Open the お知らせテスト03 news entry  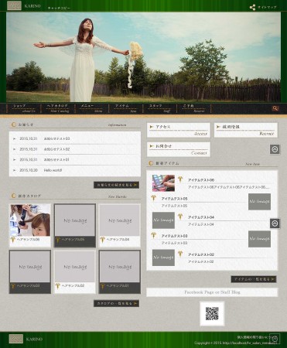(56, 138)
